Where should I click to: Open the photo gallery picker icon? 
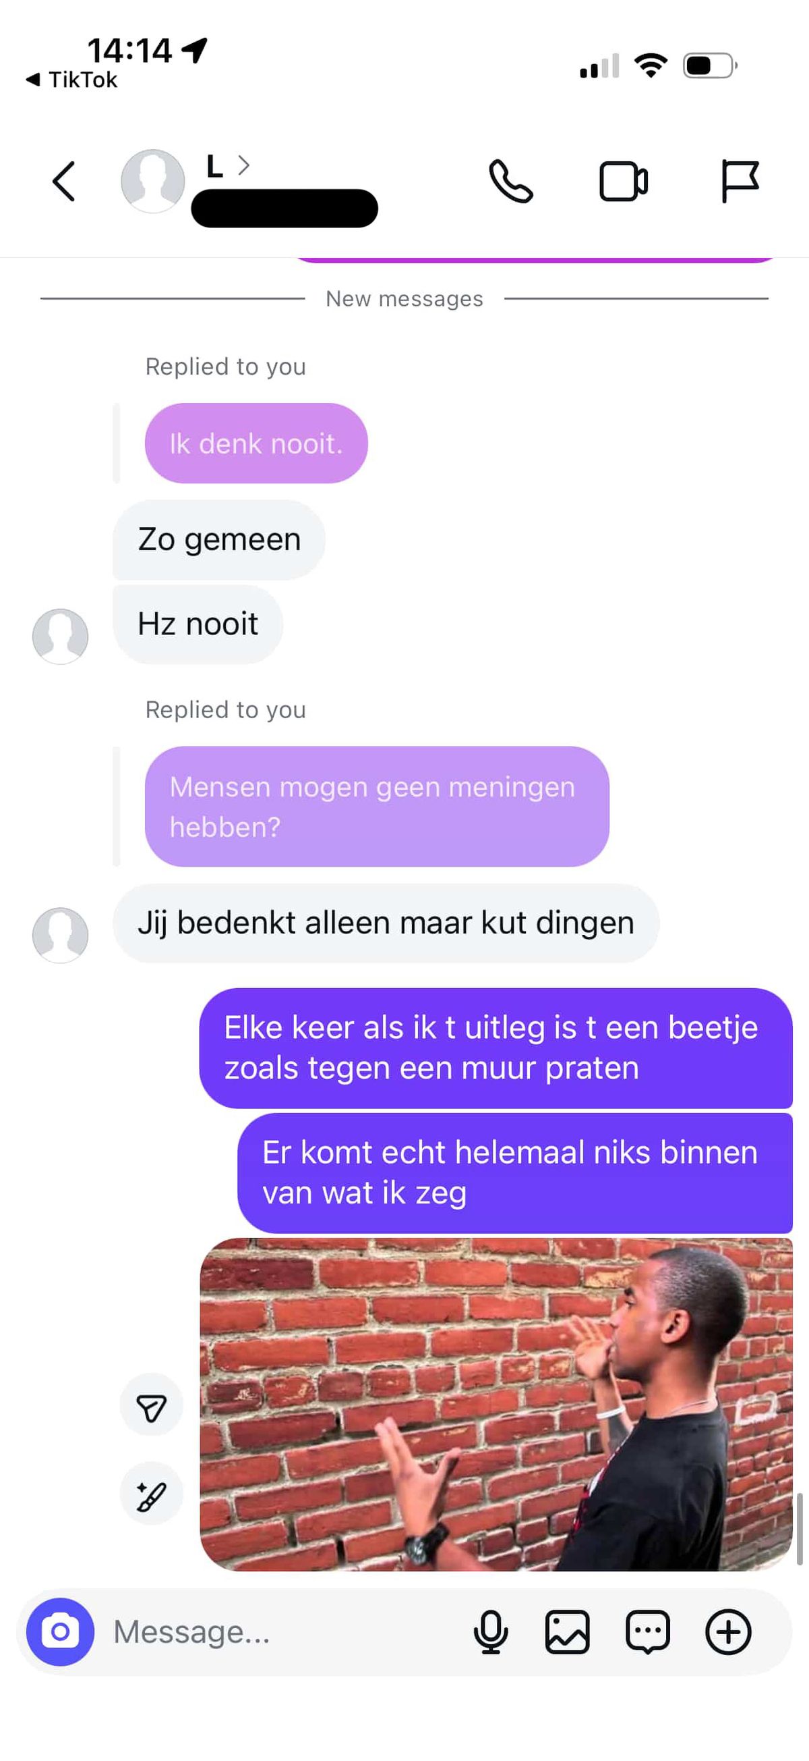(x=567, y=1631)
